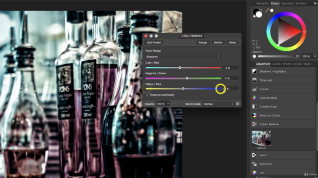Click the white picked-colour swatch beside eyedropper

272,10
